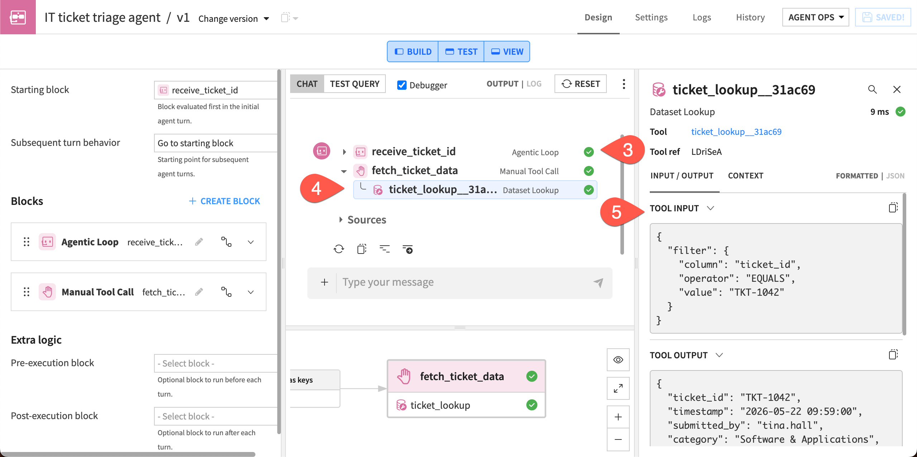Open the AGENT OPS dropdown

click(816, 17)
